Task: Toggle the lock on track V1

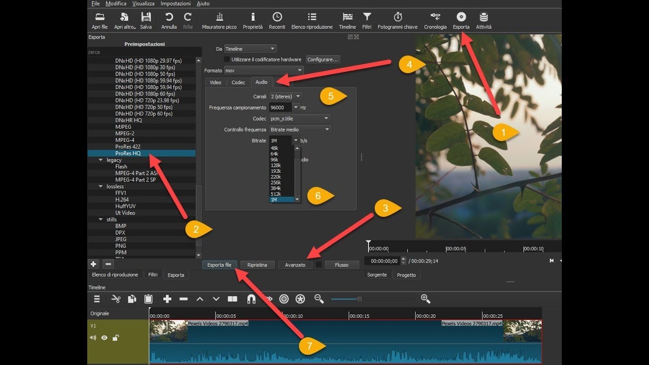Action: [x=116, y=338]
